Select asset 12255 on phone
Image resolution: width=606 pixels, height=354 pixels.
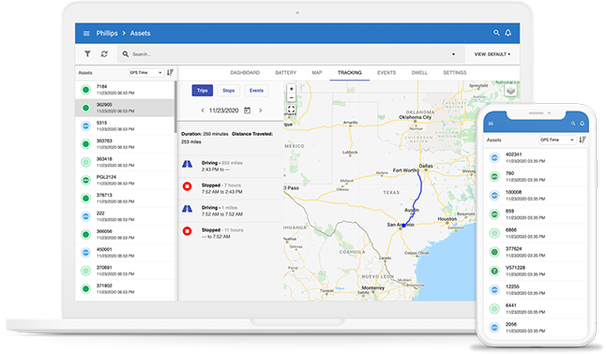click(x=536, y=290)
